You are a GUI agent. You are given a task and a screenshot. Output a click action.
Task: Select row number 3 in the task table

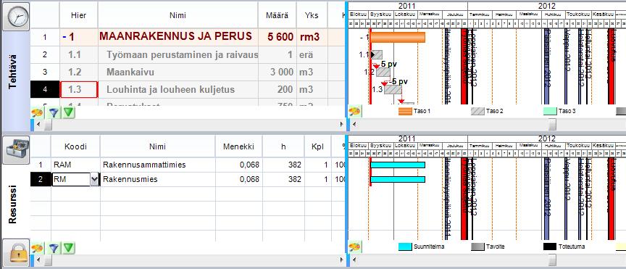coord(45,73)
